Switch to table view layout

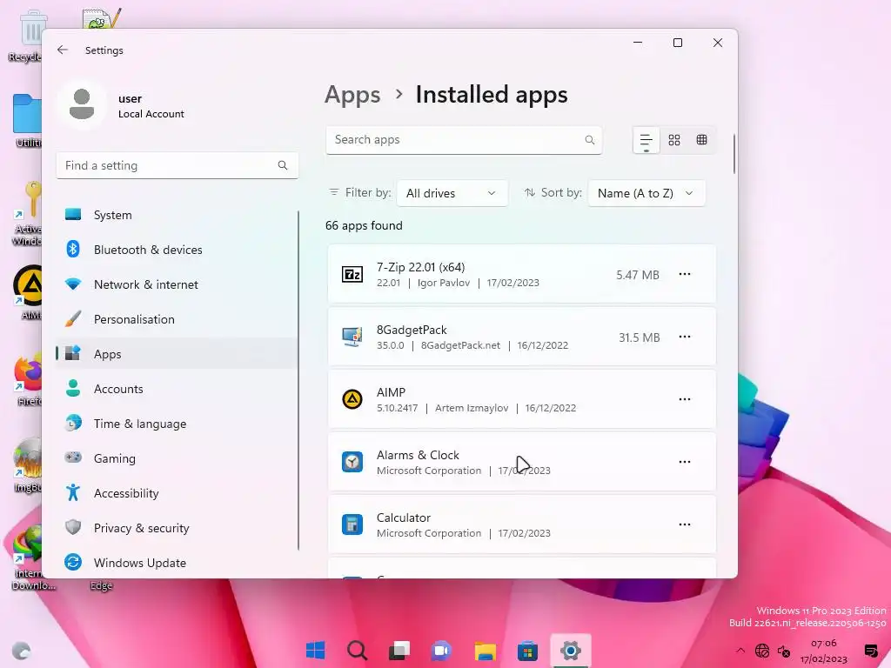click(x=702, y=140)
